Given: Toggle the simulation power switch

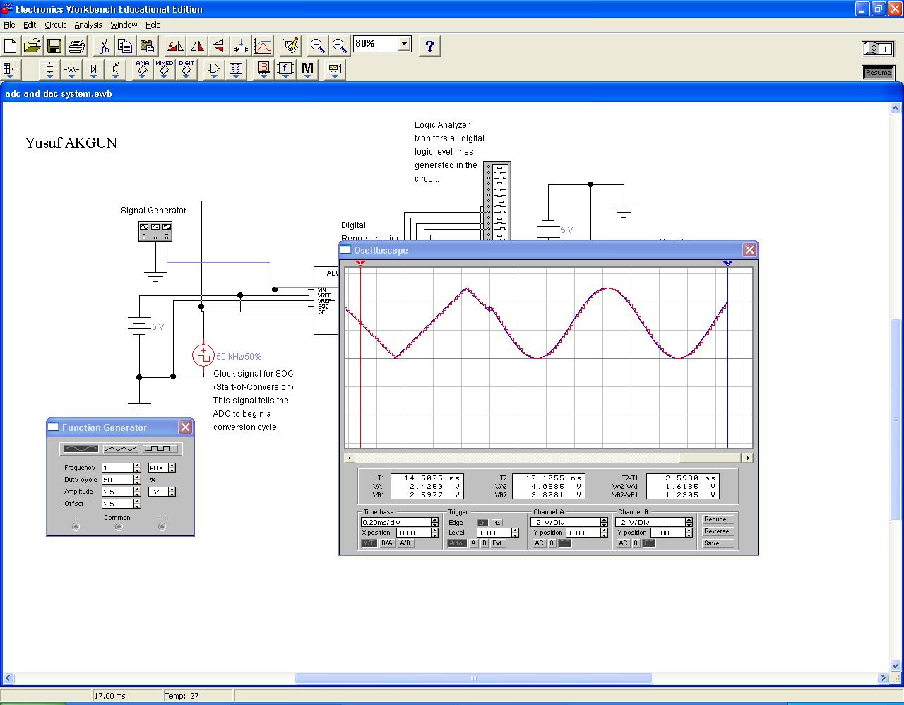Looking at the screenshot, I should point(878,48).
